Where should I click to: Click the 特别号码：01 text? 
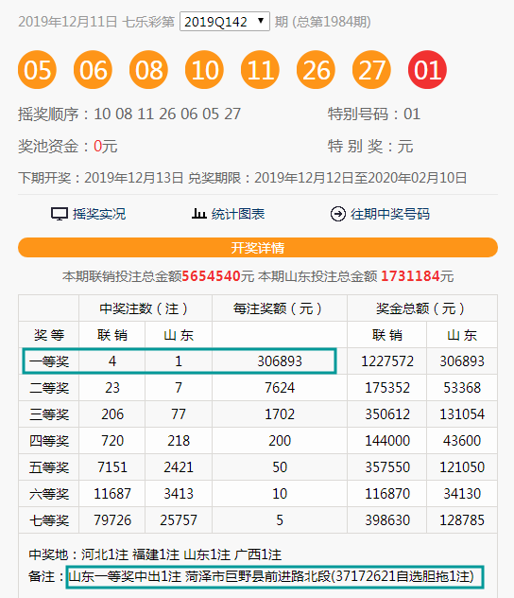(374, 114)
